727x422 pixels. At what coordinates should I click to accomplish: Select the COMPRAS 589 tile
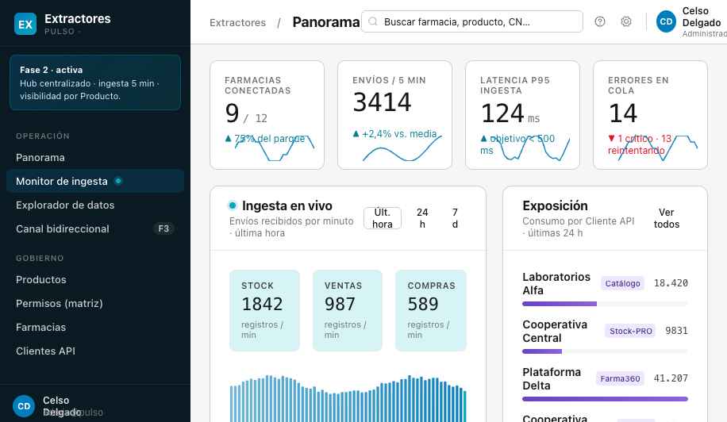[431, 310]
